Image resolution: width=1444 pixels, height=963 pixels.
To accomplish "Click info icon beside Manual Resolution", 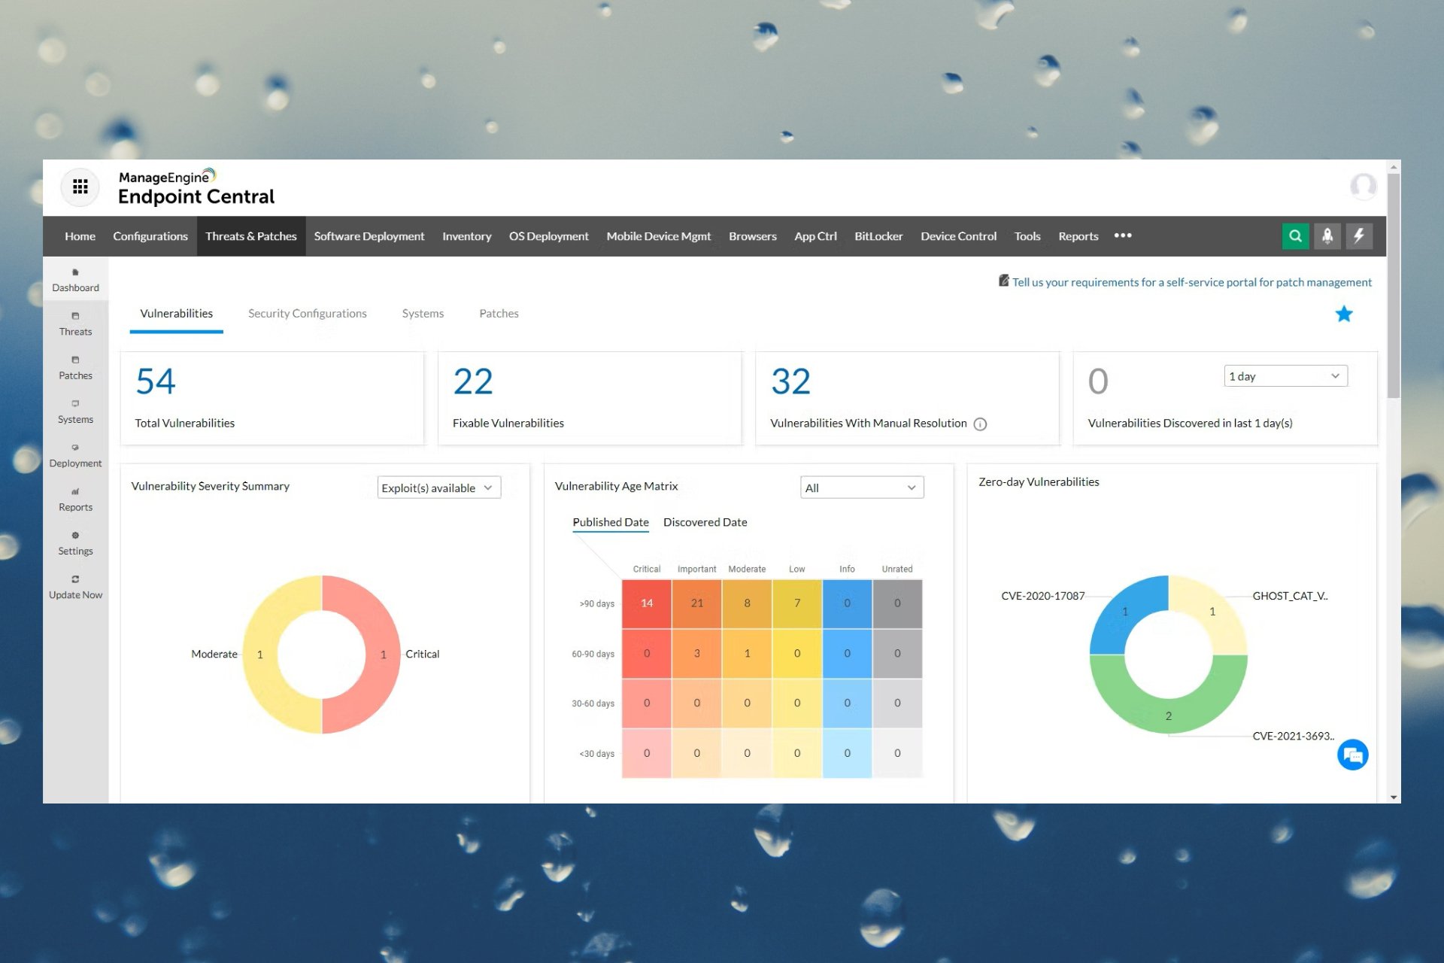I will point(980,424).
